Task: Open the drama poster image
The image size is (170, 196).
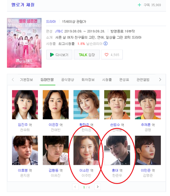Action: click(x=24, y=43)
